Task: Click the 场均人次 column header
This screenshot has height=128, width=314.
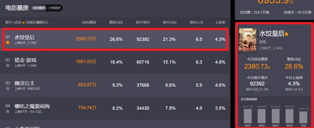Action: coord(197,22)
